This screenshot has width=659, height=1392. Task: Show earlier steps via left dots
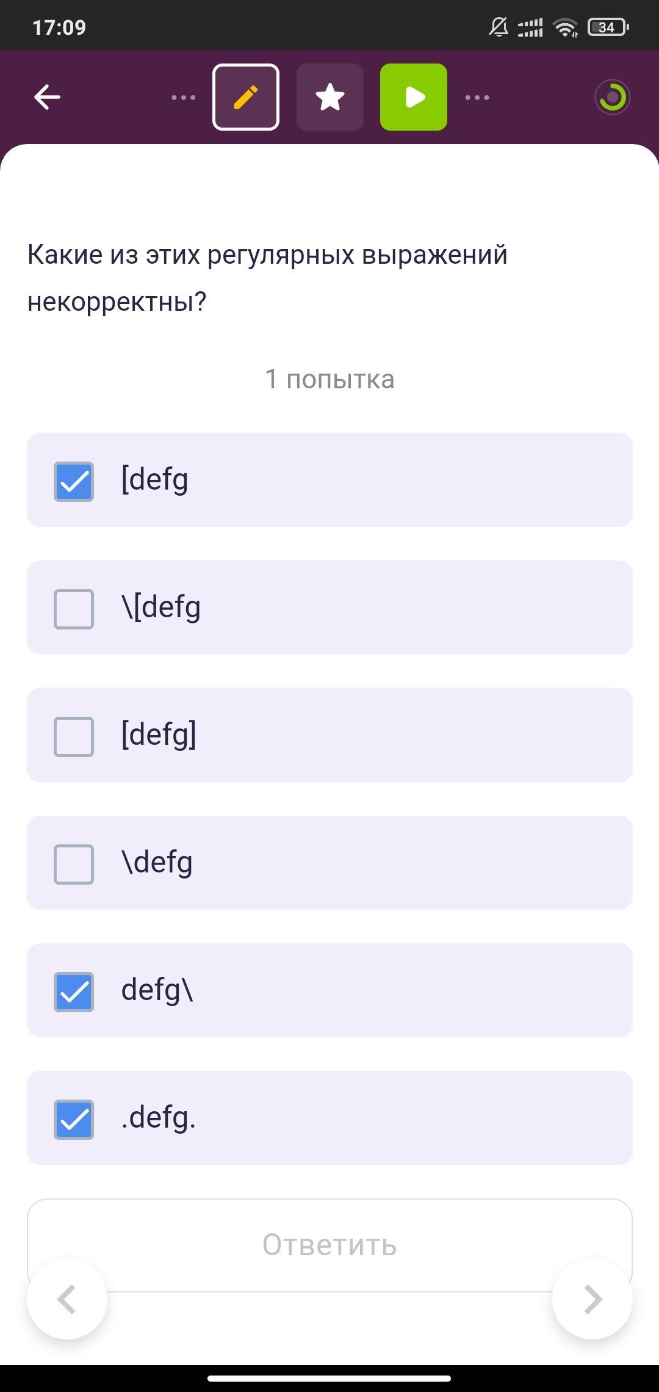pyautogui.click(x=183, y=98)
